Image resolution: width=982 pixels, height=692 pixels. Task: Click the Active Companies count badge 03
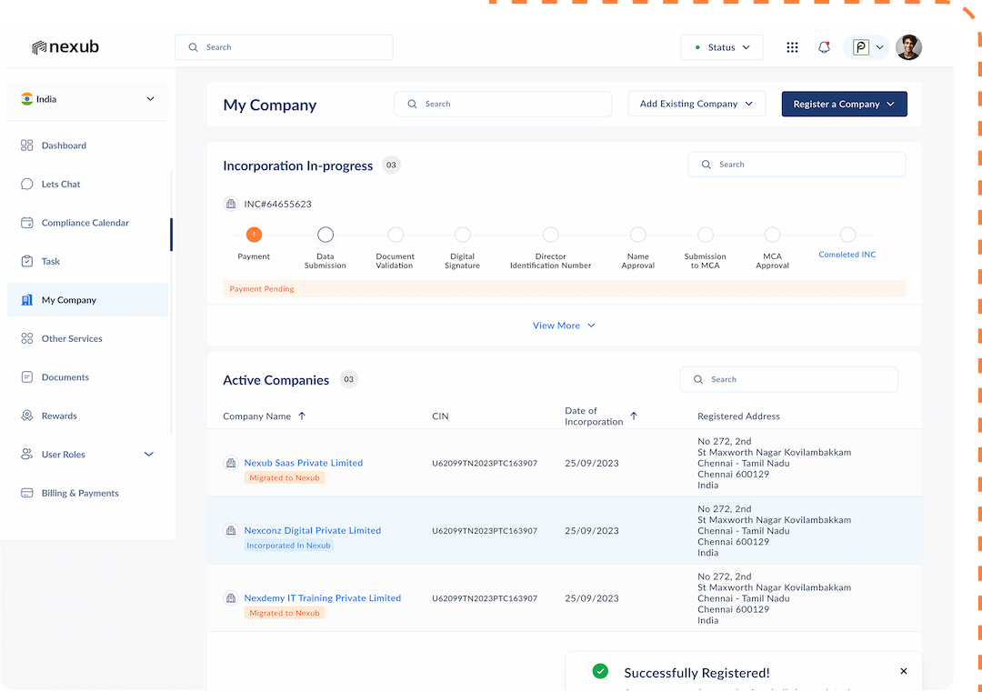349,379
